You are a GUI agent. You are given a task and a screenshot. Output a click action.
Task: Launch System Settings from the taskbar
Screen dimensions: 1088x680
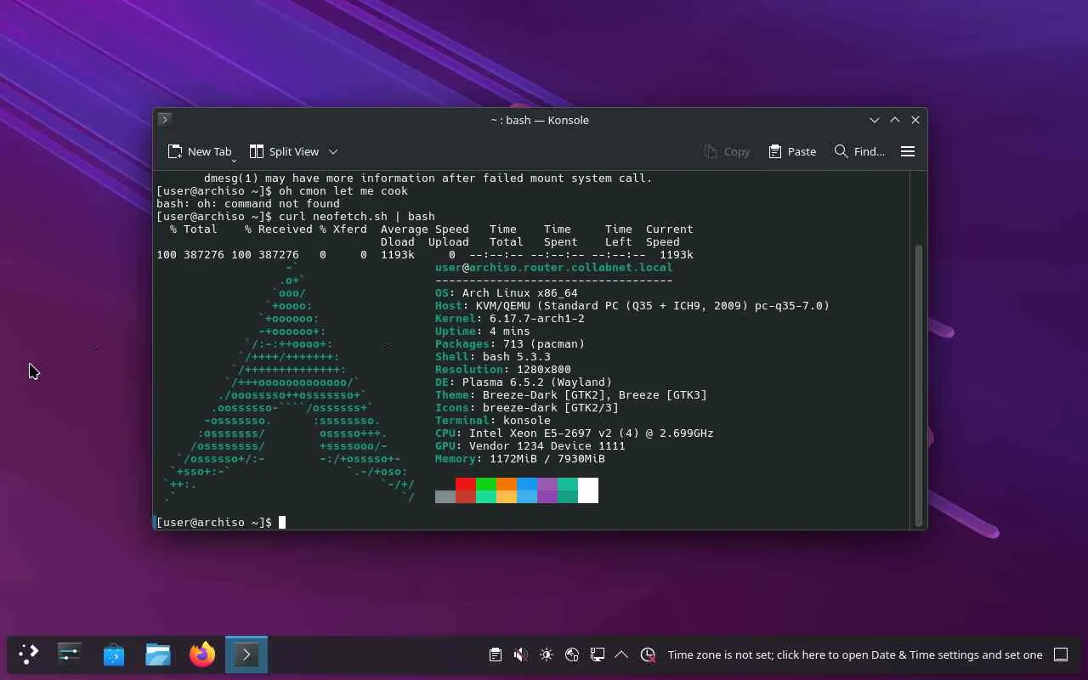[70, 654]
